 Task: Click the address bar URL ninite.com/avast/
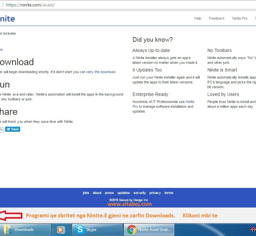click(30, 5)
